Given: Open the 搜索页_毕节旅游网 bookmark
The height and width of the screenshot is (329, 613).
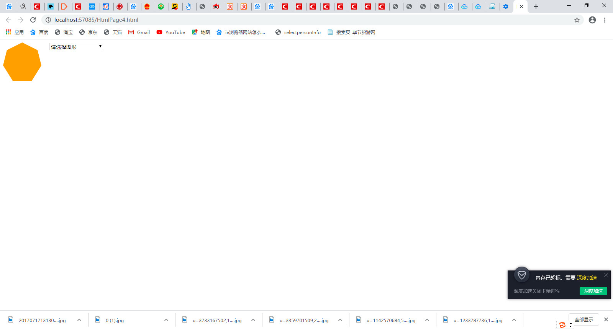Looking at the screenshot, I should 351,32.
